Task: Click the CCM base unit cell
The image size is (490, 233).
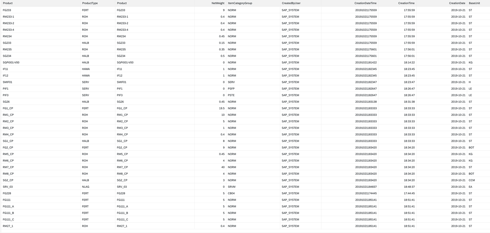Action: (471, 180)
